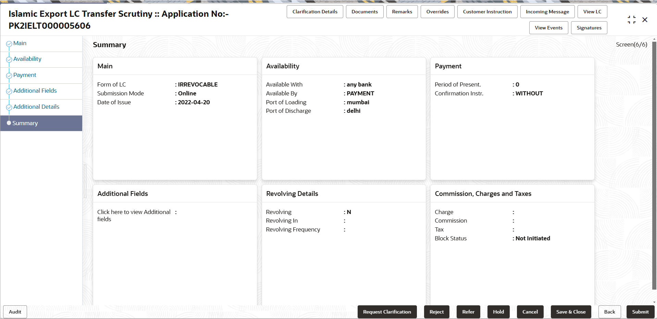Click the Refer button
The height and width of the screenshot is (319, 657).
(x=468, y=312)
